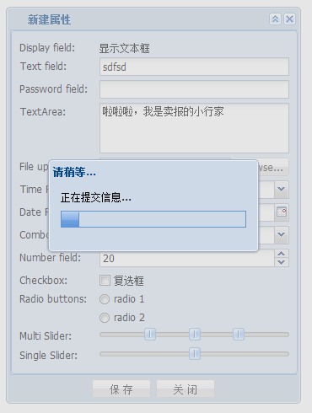Toggle the 复选框 checkbox
This screenshot has height=413, width=312.
105,280
